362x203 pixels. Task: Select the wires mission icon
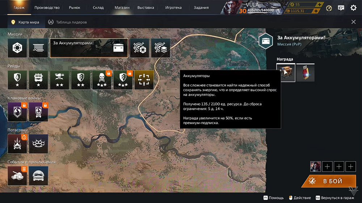(38, 48)
